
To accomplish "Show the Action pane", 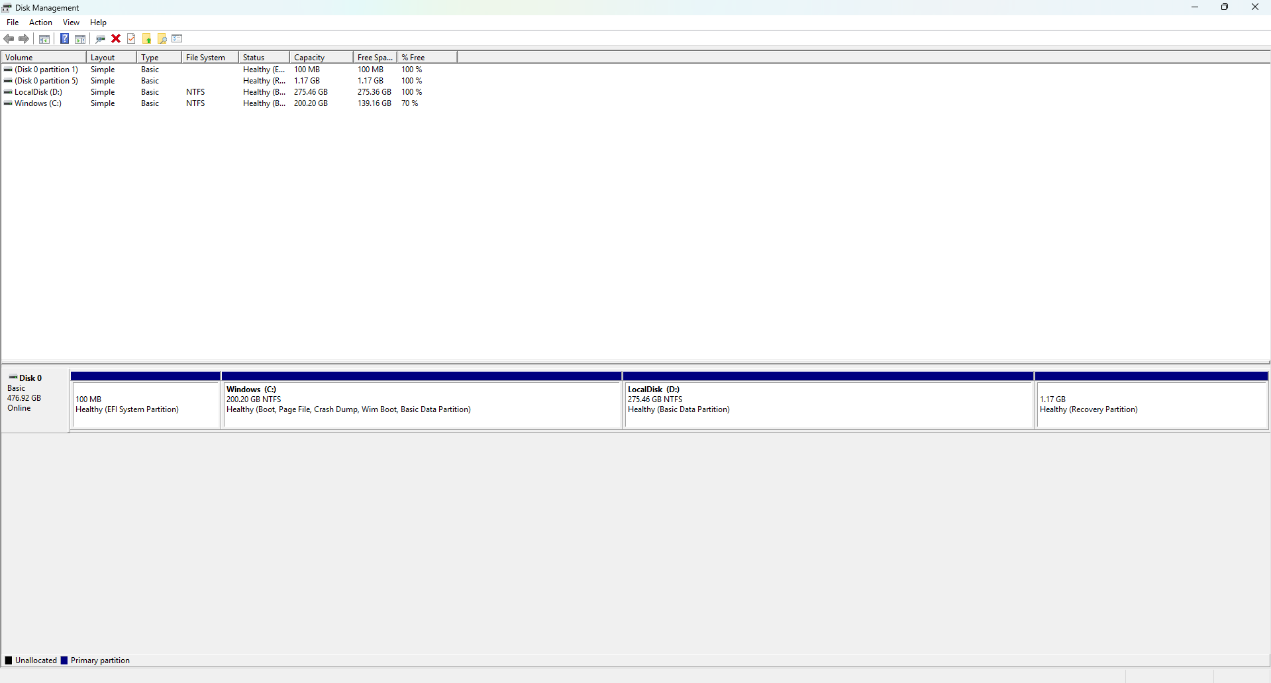I will tap(79, 38).
